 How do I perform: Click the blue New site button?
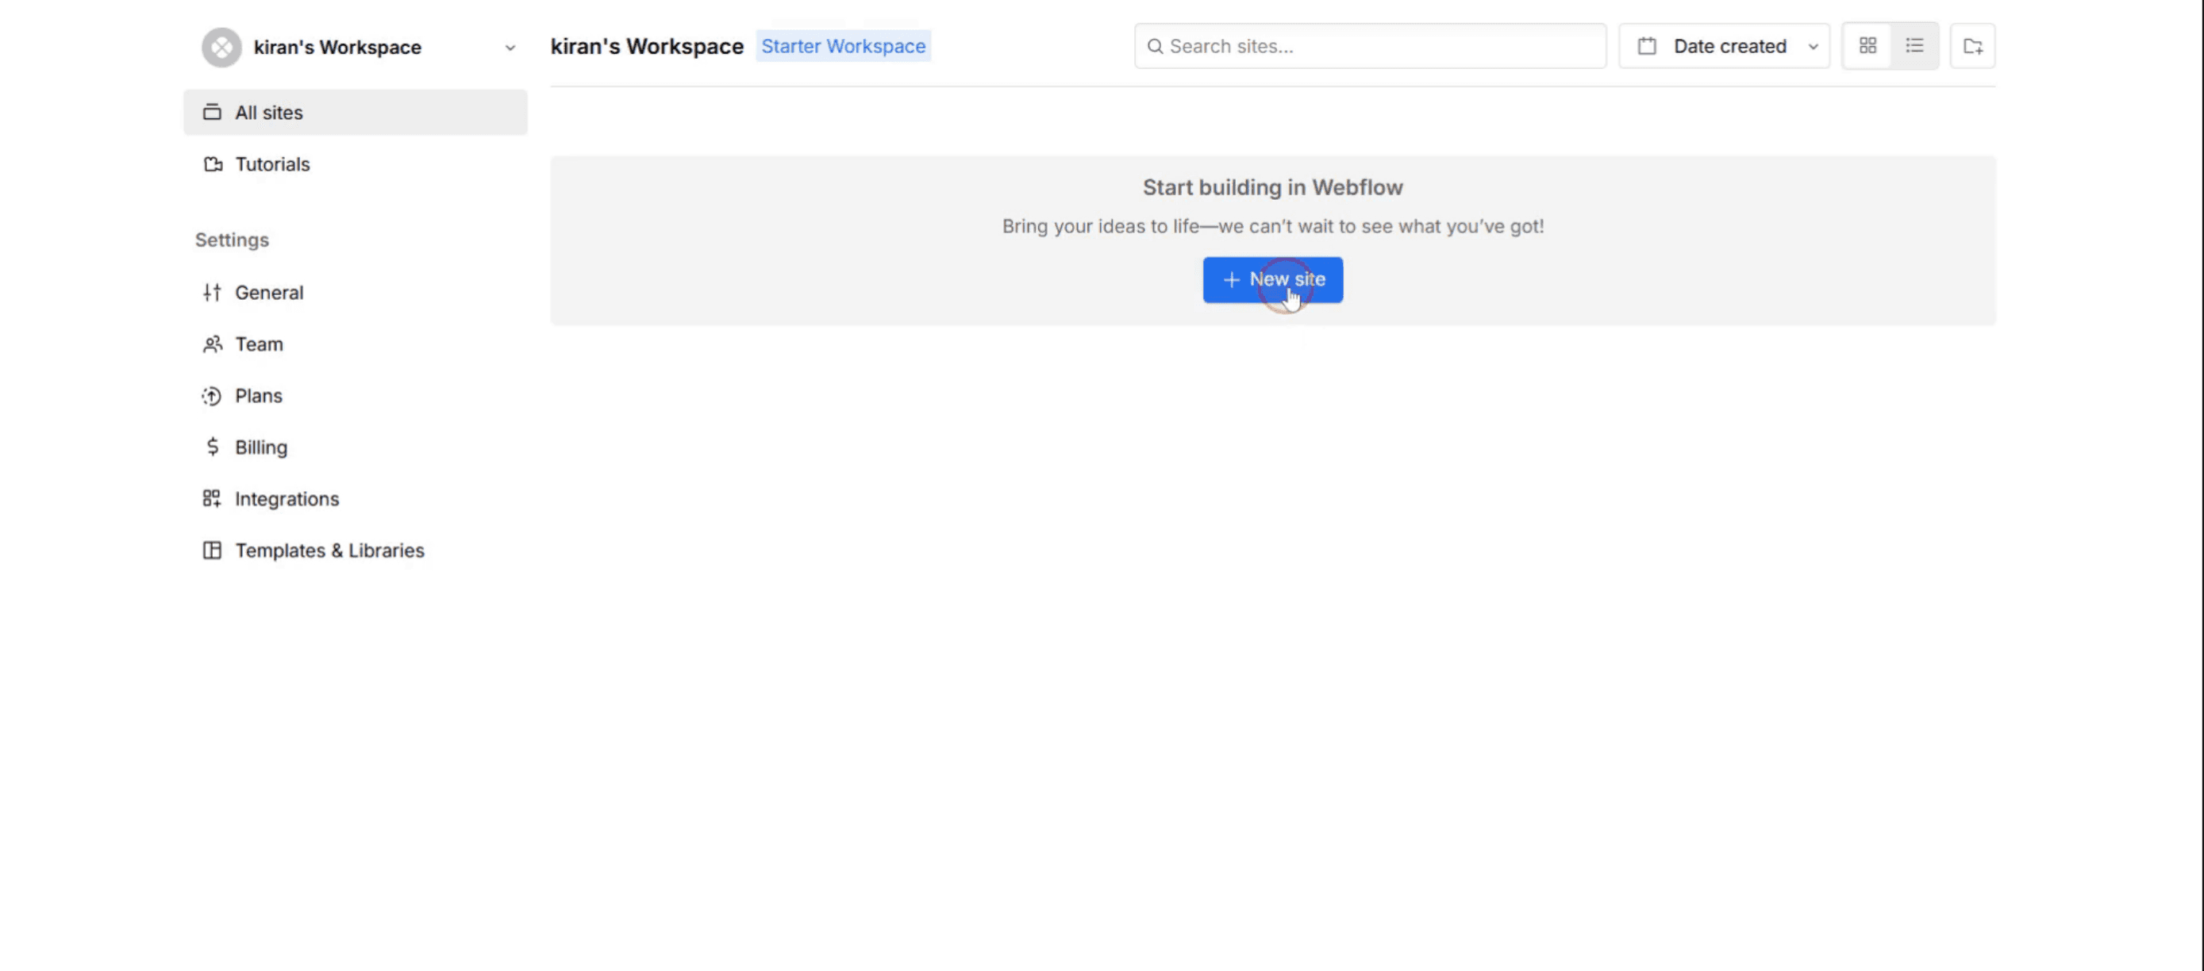1272,280
